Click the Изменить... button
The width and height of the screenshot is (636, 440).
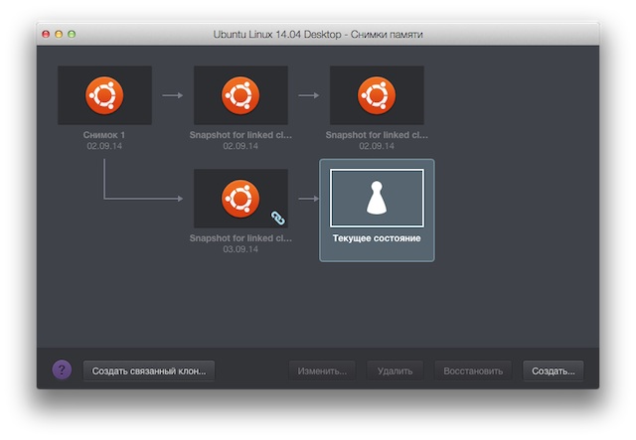[322, 371]
